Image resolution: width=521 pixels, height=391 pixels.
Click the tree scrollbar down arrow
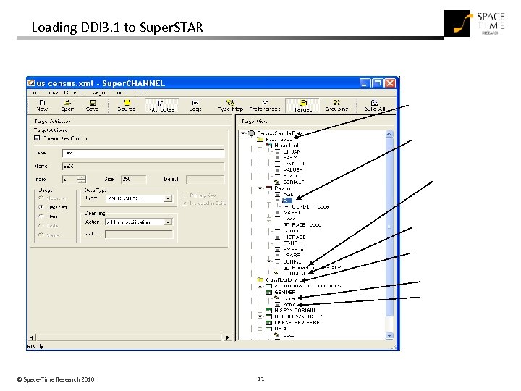[x=389, y=335]
